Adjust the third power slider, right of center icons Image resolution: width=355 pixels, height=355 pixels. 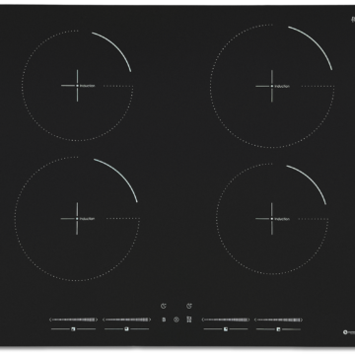226,319
